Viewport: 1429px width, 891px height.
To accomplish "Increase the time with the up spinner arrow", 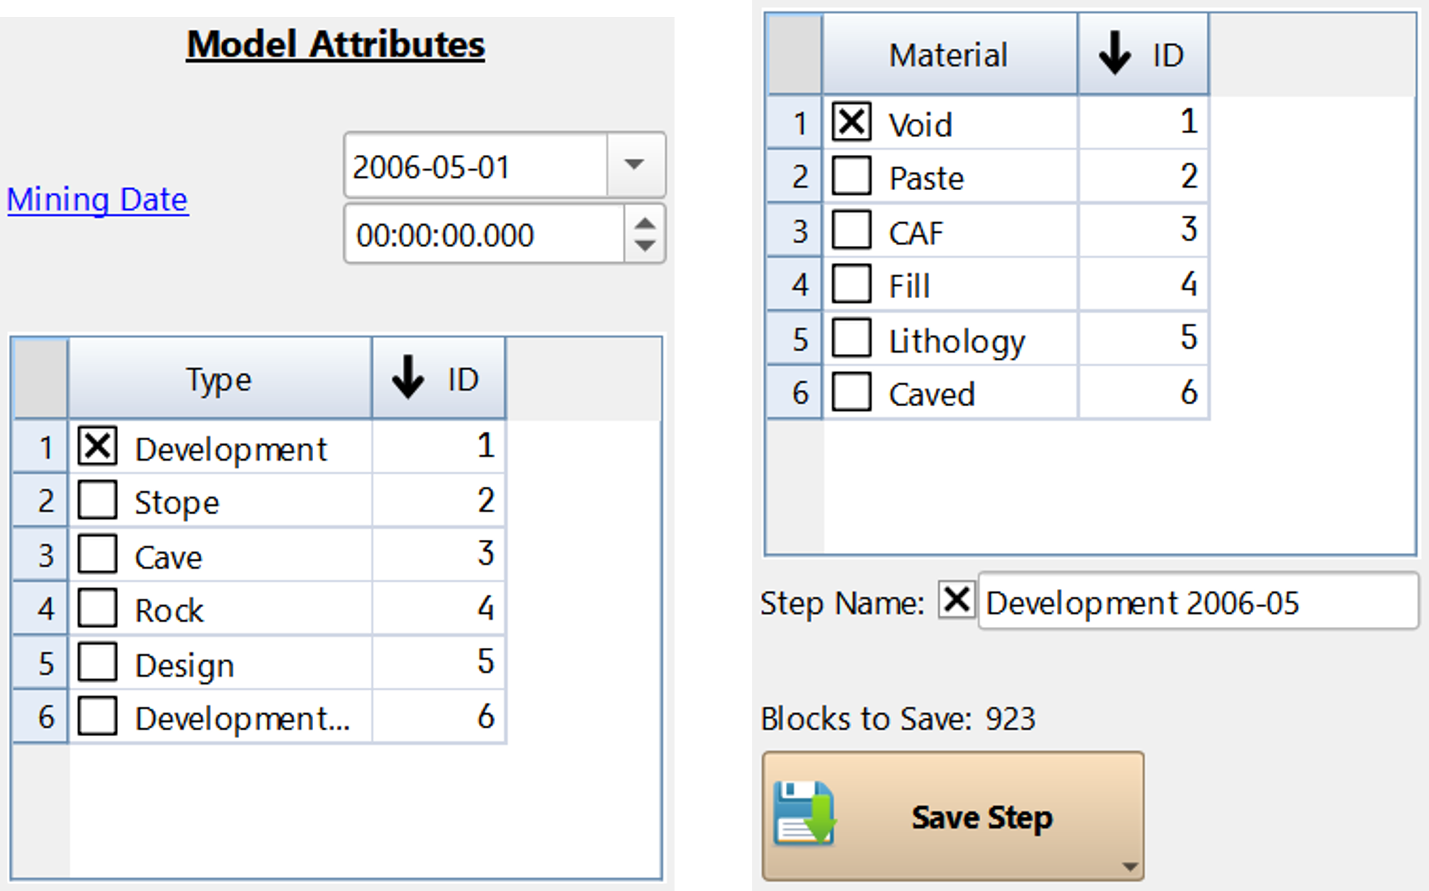I will (645, 223).
